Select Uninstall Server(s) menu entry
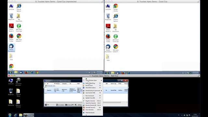This screenshot has height=117, width=208. tap(92, 108)
